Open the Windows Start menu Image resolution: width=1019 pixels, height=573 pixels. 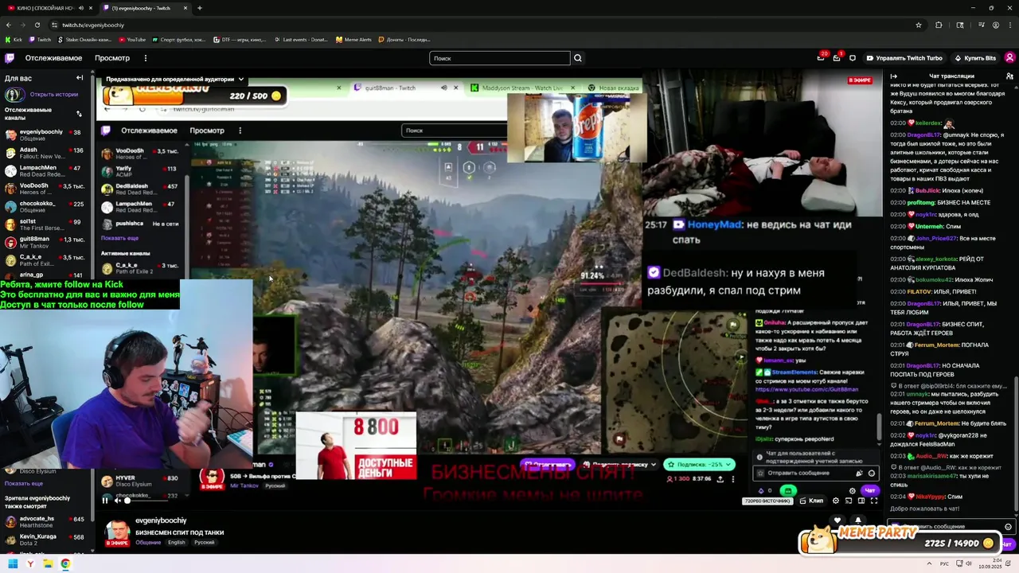pyautogui.click(x=13, y=564)
